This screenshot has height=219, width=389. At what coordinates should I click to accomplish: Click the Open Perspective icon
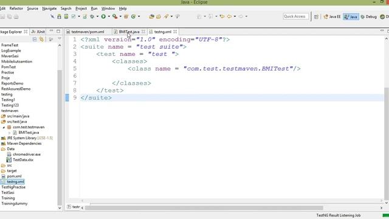pos(316,17)
